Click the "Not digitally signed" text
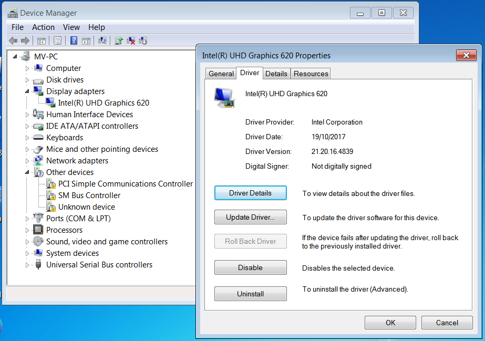This screenshot has height=341, width=485. tap(342, 167)
